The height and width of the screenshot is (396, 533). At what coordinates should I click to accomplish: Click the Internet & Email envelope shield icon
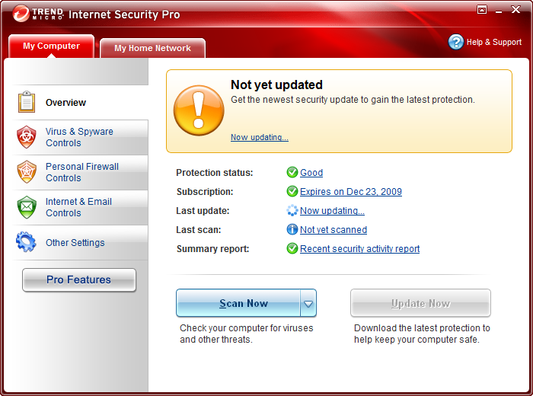tap(27, 207)
